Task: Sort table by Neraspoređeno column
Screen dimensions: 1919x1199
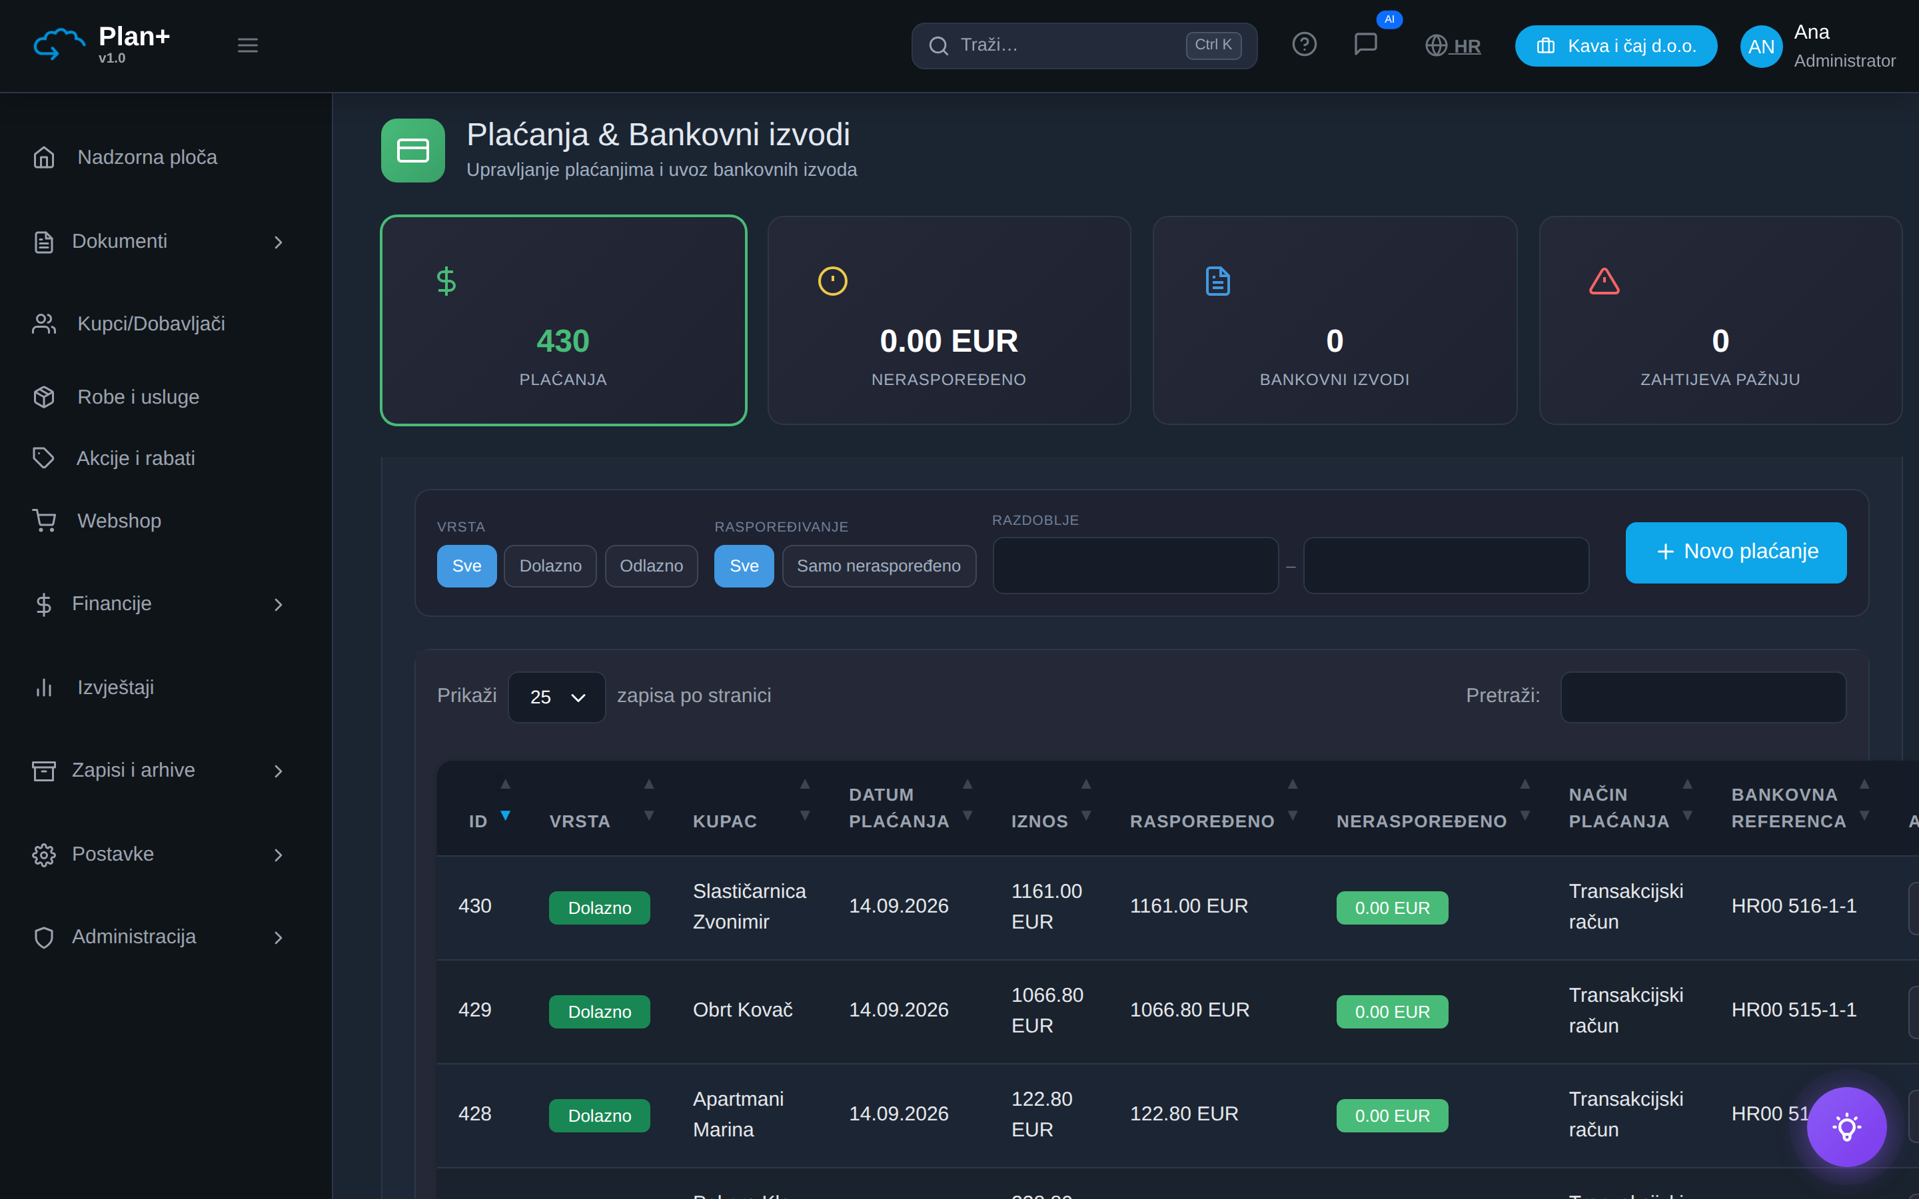Action: coord(1433,808)
